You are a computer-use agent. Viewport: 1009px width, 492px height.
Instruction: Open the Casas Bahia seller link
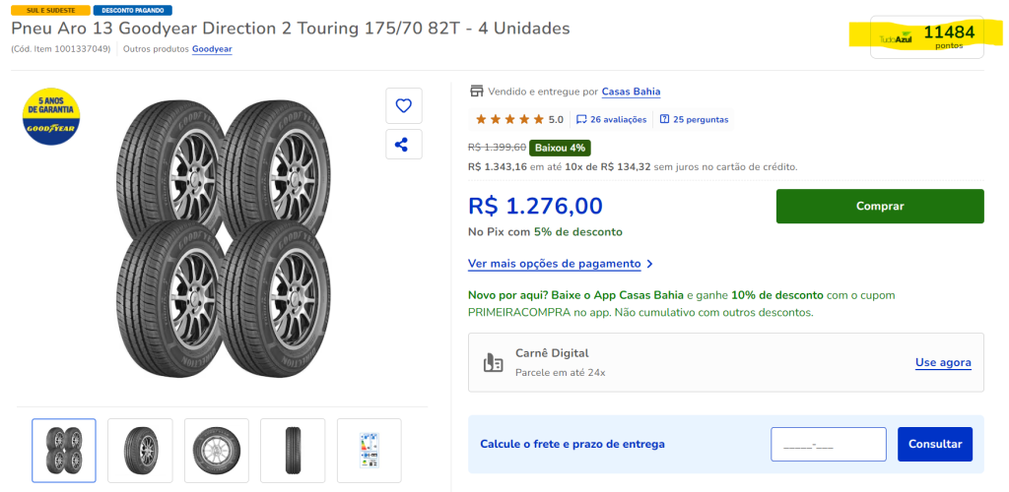(x=631, y=92)
